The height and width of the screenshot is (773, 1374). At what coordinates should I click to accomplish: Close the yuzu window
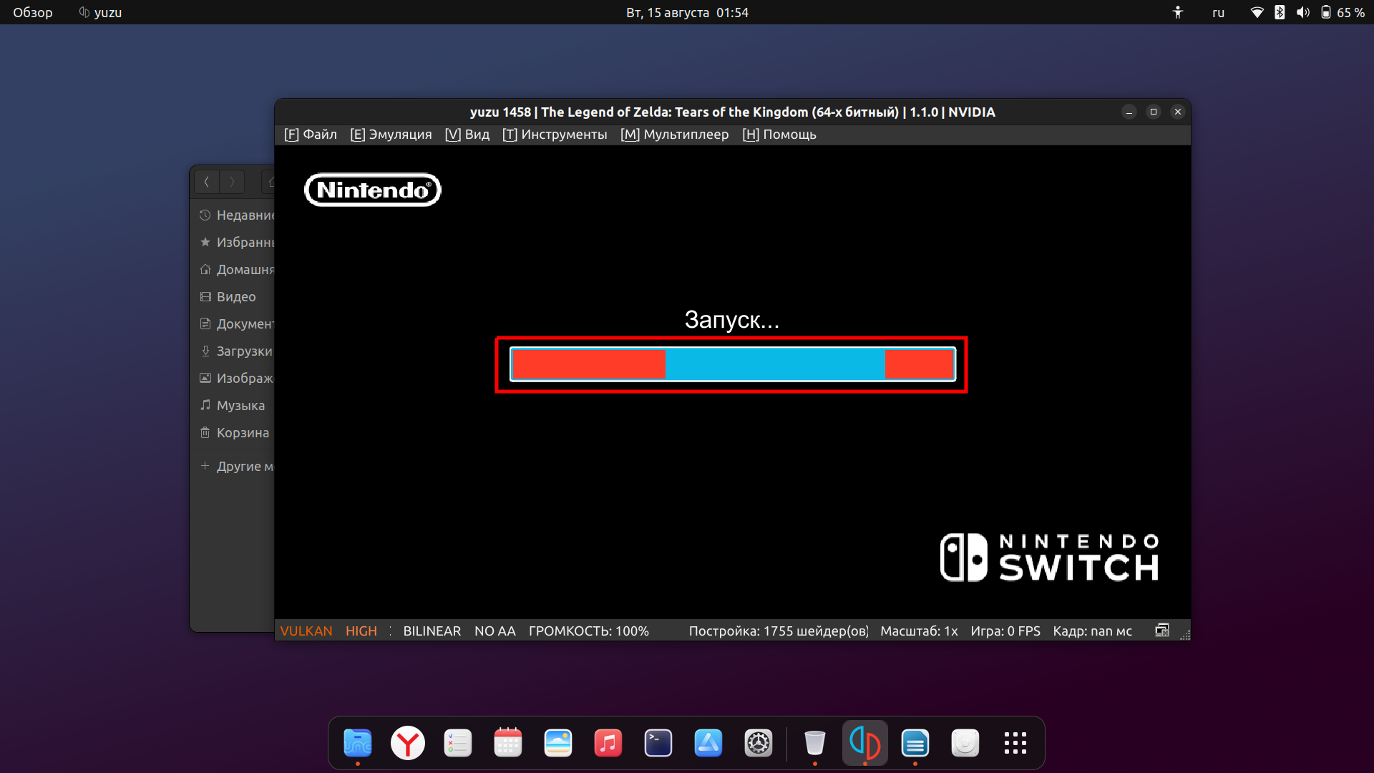pyautogui.click(x=1178, y=112)
